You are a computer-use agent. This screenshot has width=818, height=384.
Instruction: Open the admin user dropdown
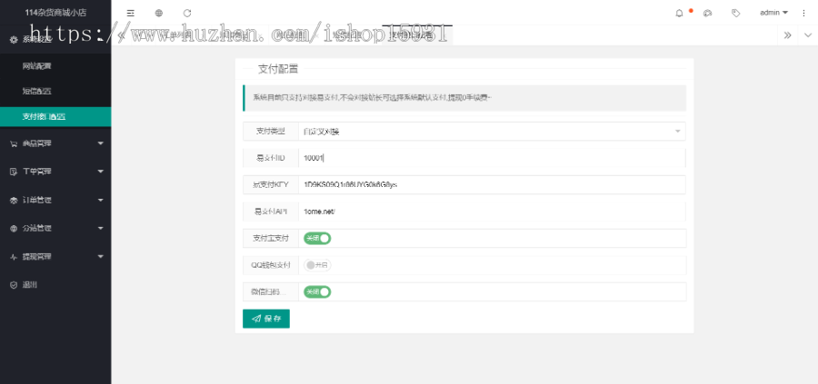(773, 13)
